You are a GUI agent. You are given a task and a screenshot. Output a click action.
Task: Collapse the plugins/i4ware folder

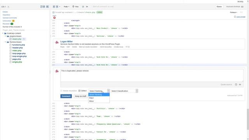(x=5, y=36)
